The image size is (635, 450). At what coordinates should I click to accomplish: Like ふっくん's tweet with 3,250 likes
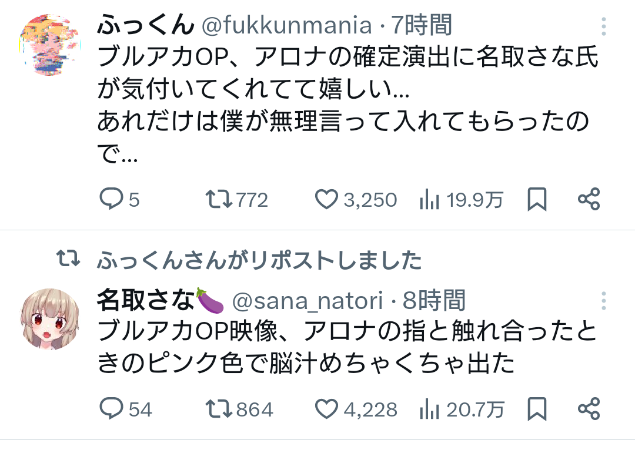[x=326, y=200]
